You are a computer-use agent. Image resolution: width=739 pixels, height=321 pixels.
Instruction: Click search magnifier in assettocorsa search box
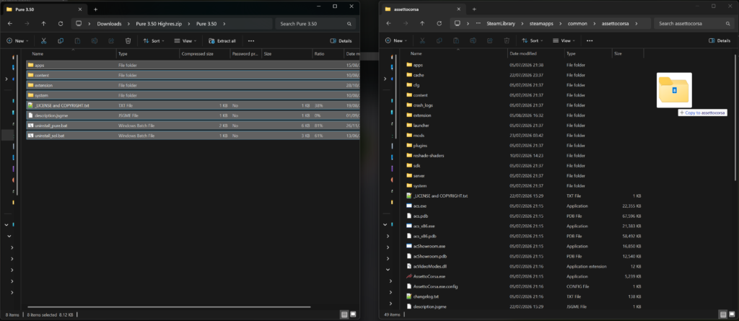coord(727,24)
